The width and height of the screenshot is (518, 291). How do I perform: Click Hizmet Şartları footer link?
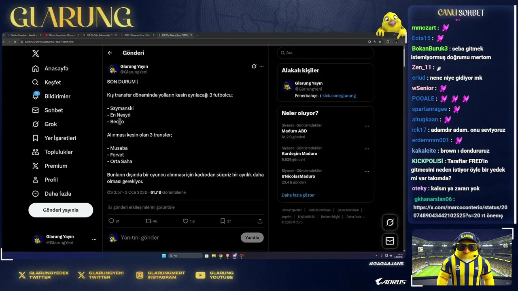pos(292,210)
